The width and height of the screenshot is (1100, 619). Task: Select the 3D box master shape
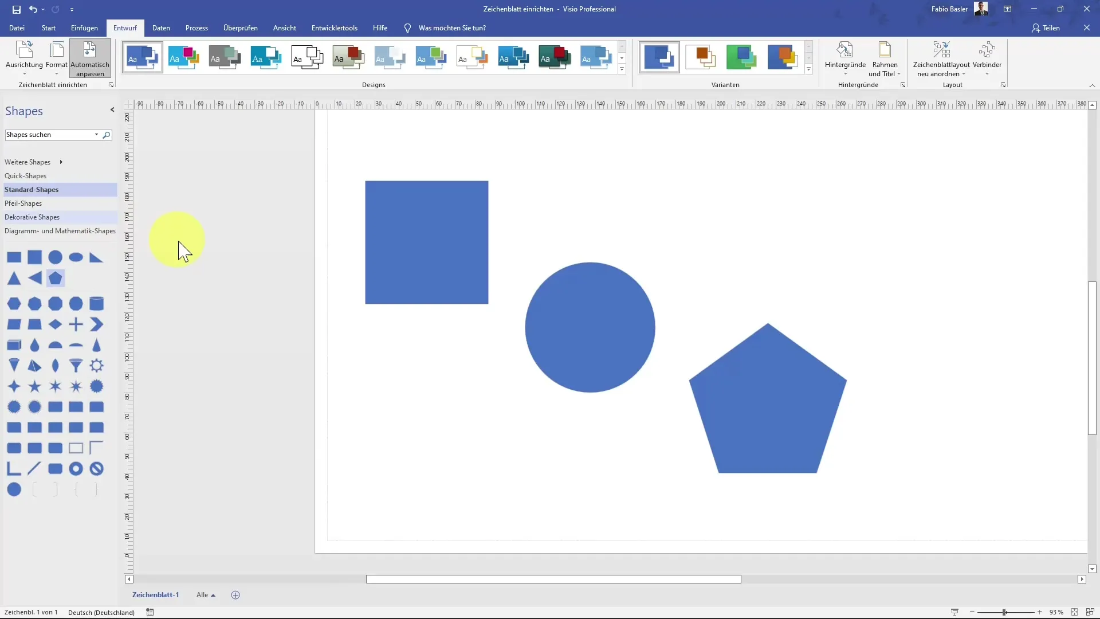(x=14, y=345)
